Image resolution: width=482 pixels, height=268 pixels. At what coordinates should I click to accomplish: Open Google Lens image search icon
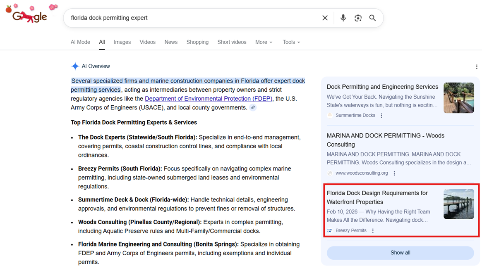[358, 18]
